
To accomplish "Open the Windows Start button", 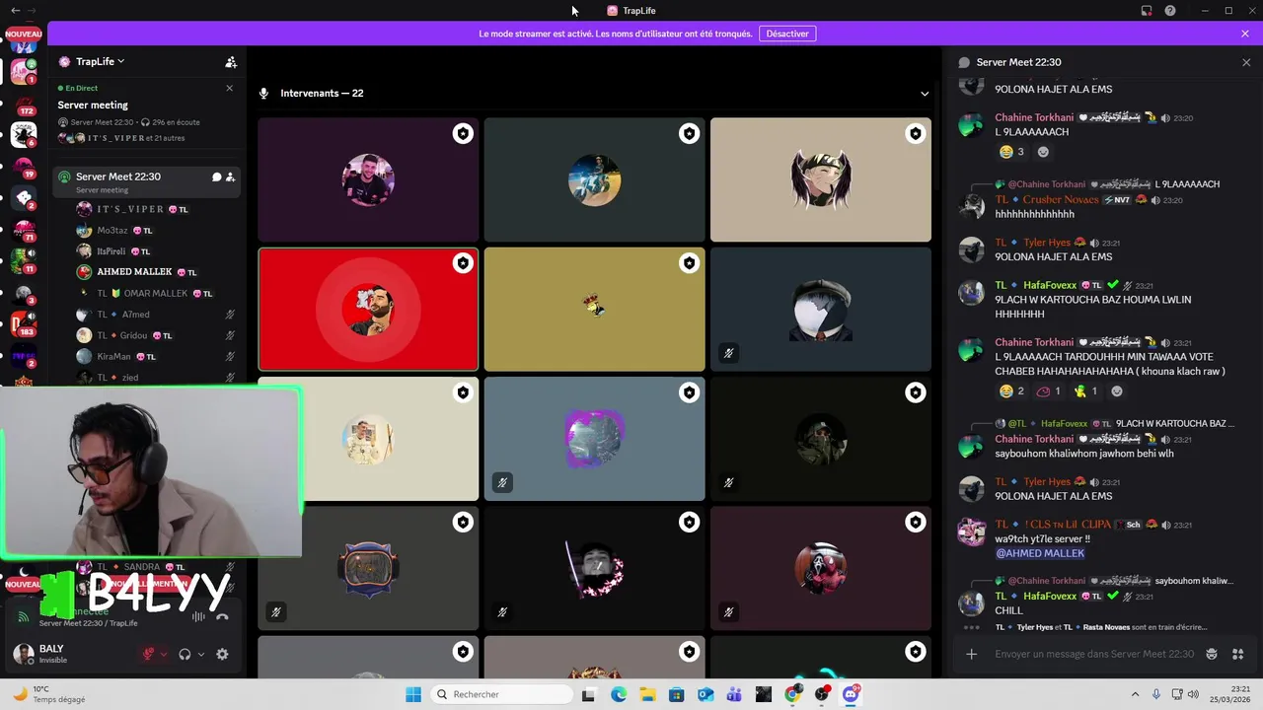I will (x=412, y=694).
